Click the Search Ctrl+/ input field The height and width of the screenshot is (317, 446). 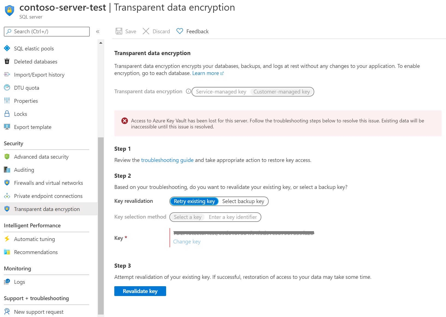pos(46,31)
